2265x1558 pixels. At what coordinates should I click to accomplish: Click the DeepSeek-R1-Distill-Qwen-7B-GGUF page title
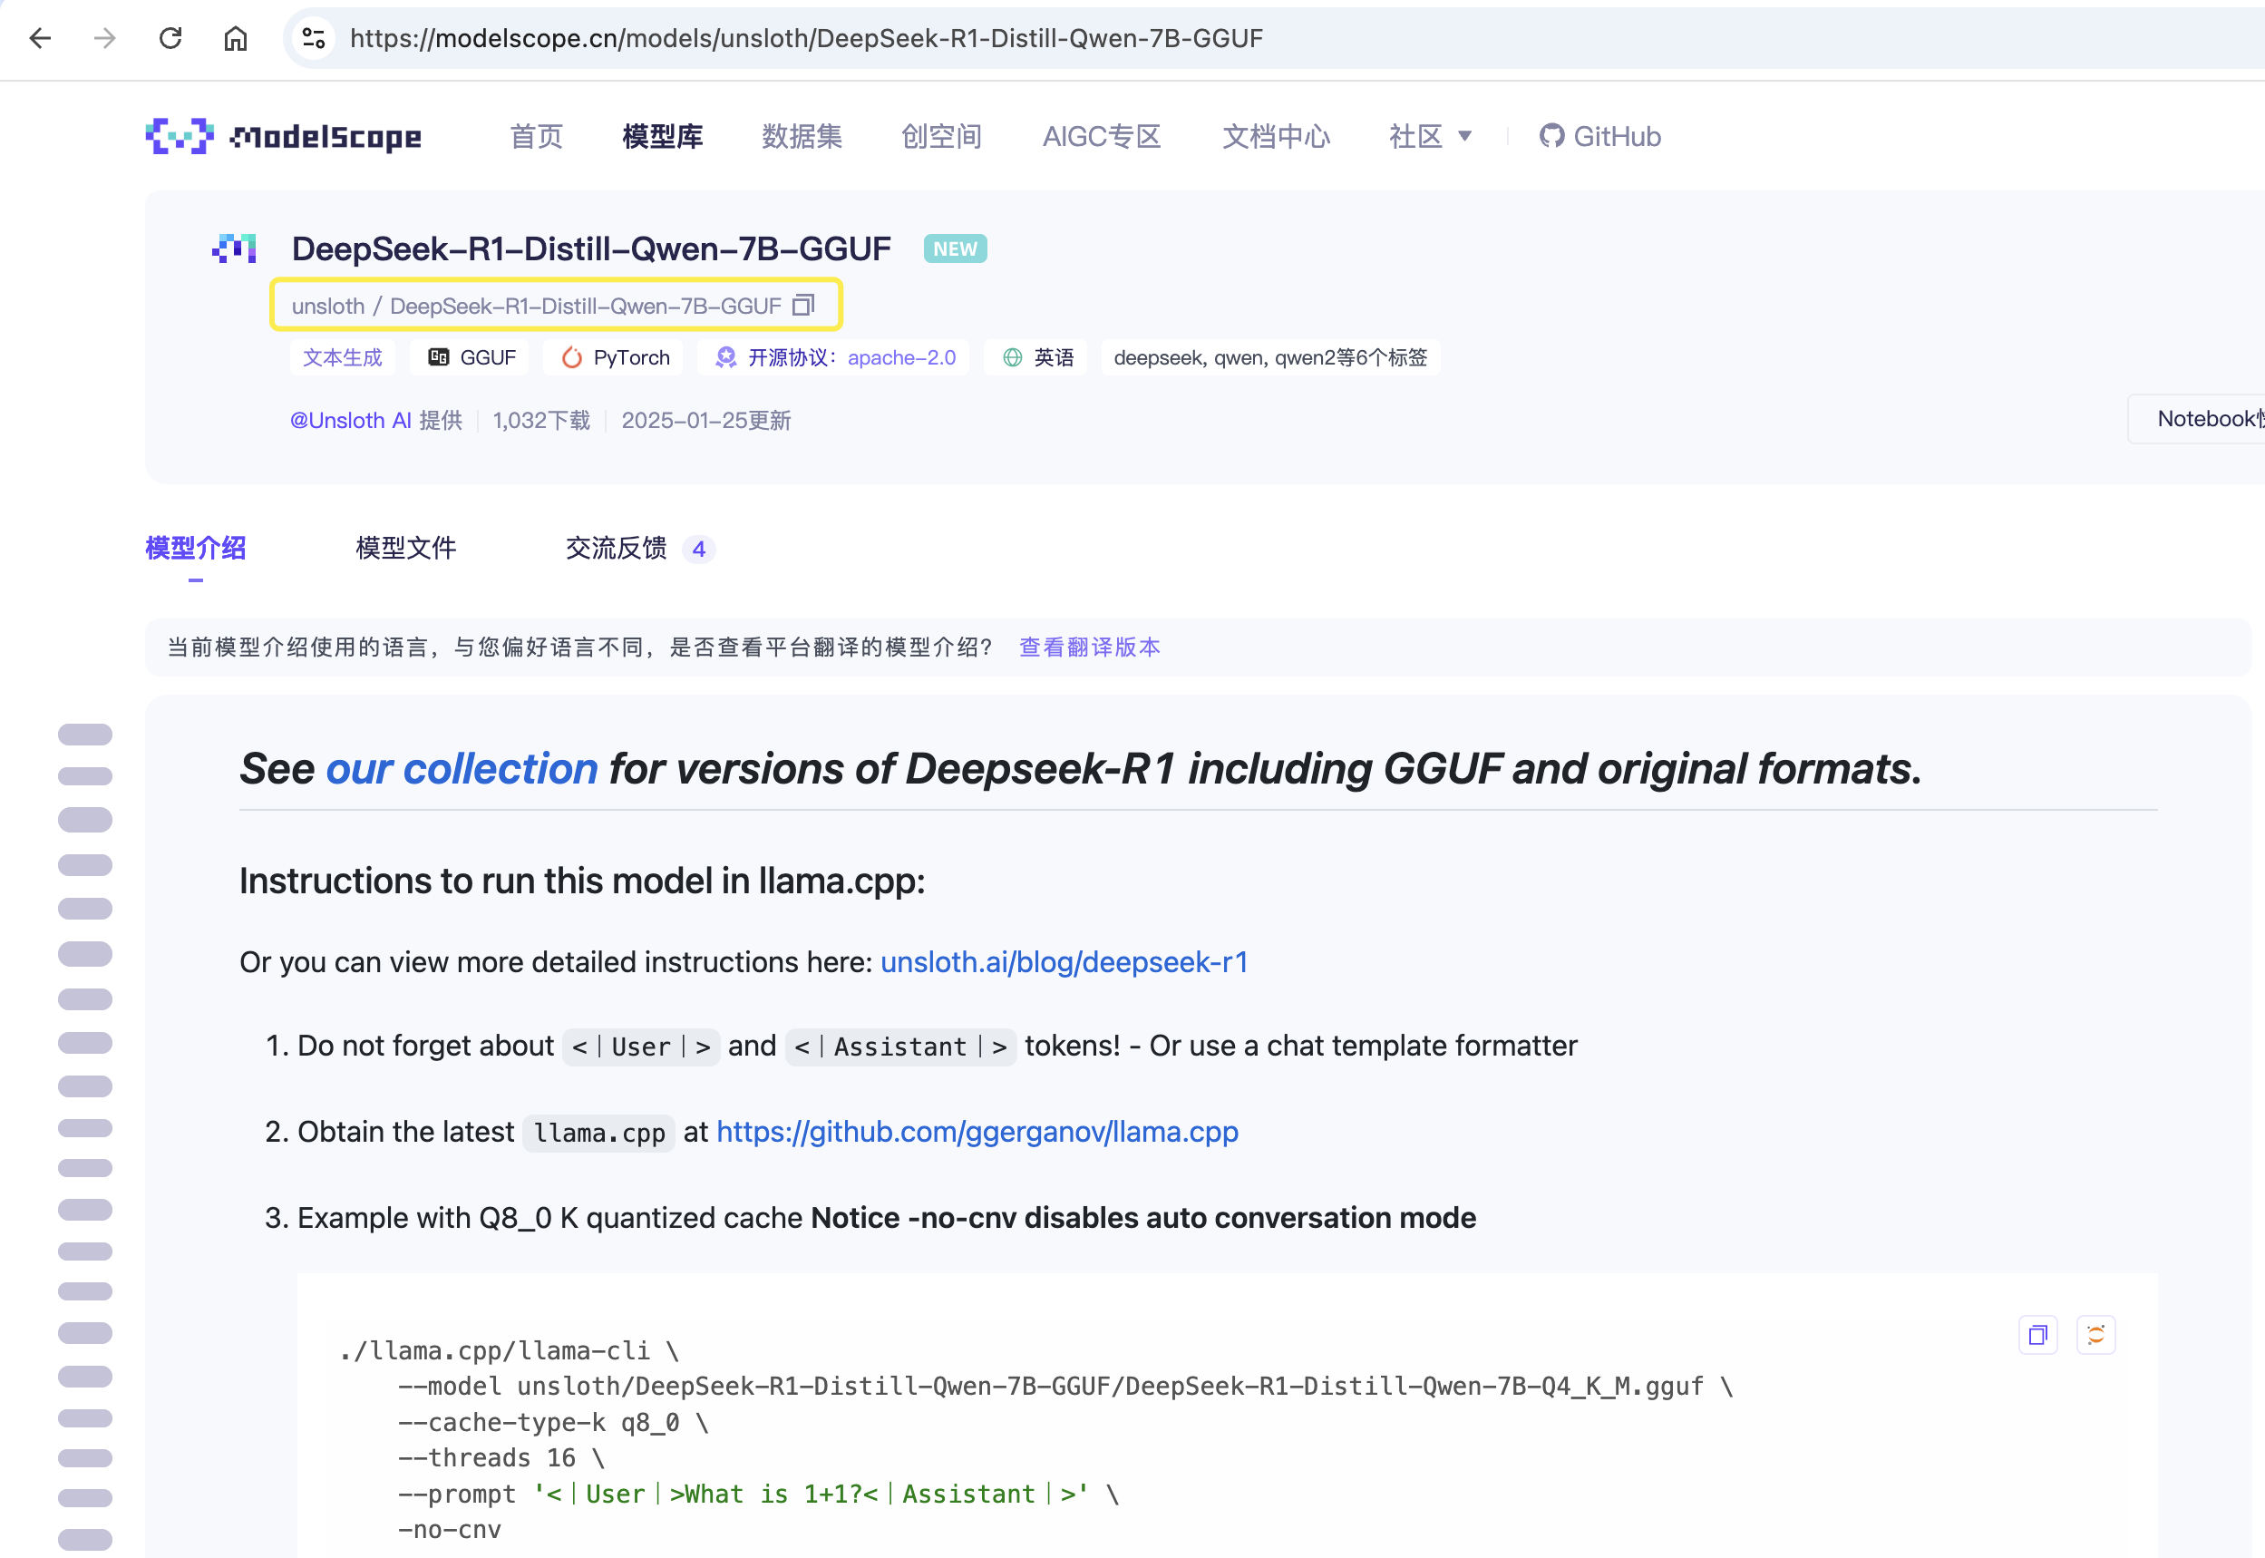coord(591,248)
